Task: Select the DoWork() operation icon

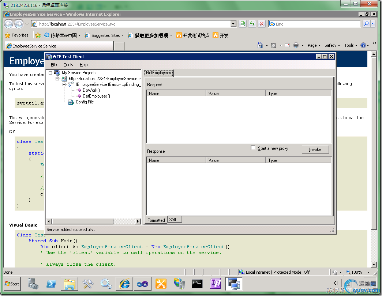Action: pyautogui.click(x=79, y=90)
